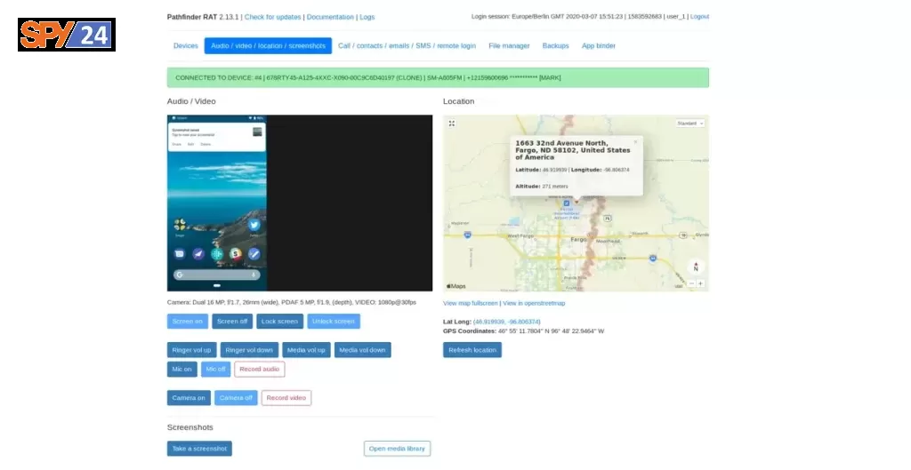Tap the Screenshot saved notification card
The image size is (911, 470).
click(217, 136)
